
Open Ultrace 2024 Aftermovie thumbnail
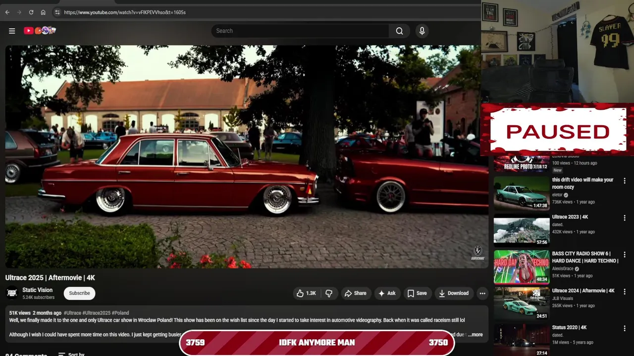pos(521,304)
